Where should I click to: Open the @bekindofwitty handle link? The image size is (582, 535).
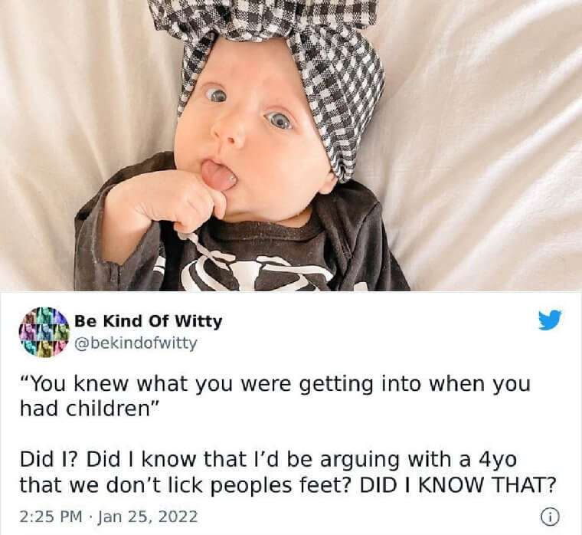pos(136,343)
